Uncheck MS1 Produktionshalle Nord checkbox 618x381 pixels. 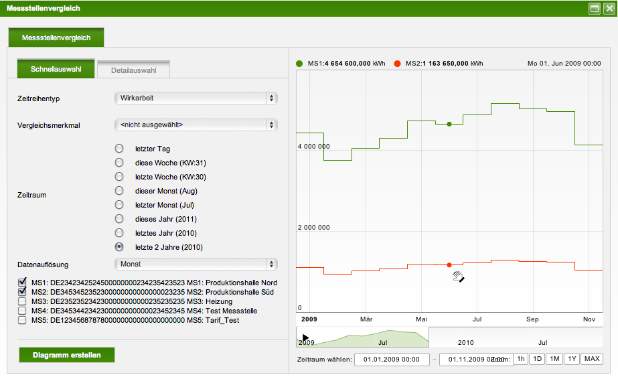(x=23, y=283)
